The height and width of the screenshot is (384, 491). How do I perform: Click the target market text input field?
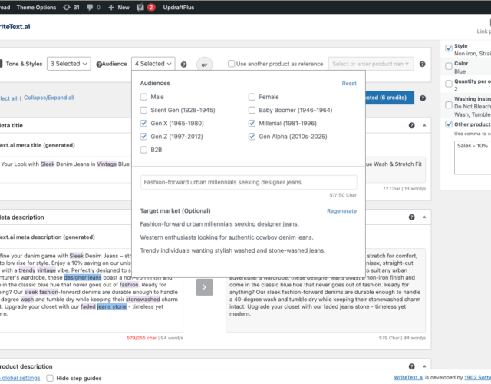[249, 183]
